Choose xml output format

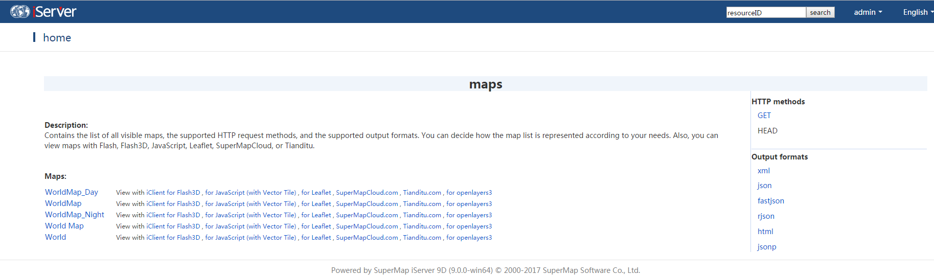764,171
